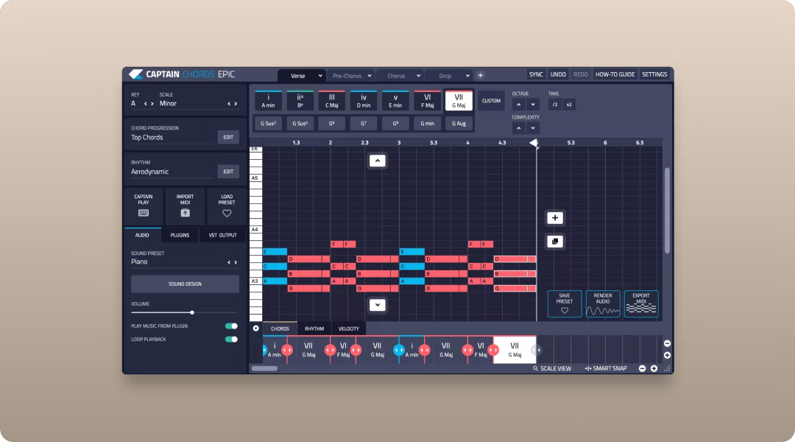Switch to next scale
Screen dimensions: 795x442
[236, 104]
